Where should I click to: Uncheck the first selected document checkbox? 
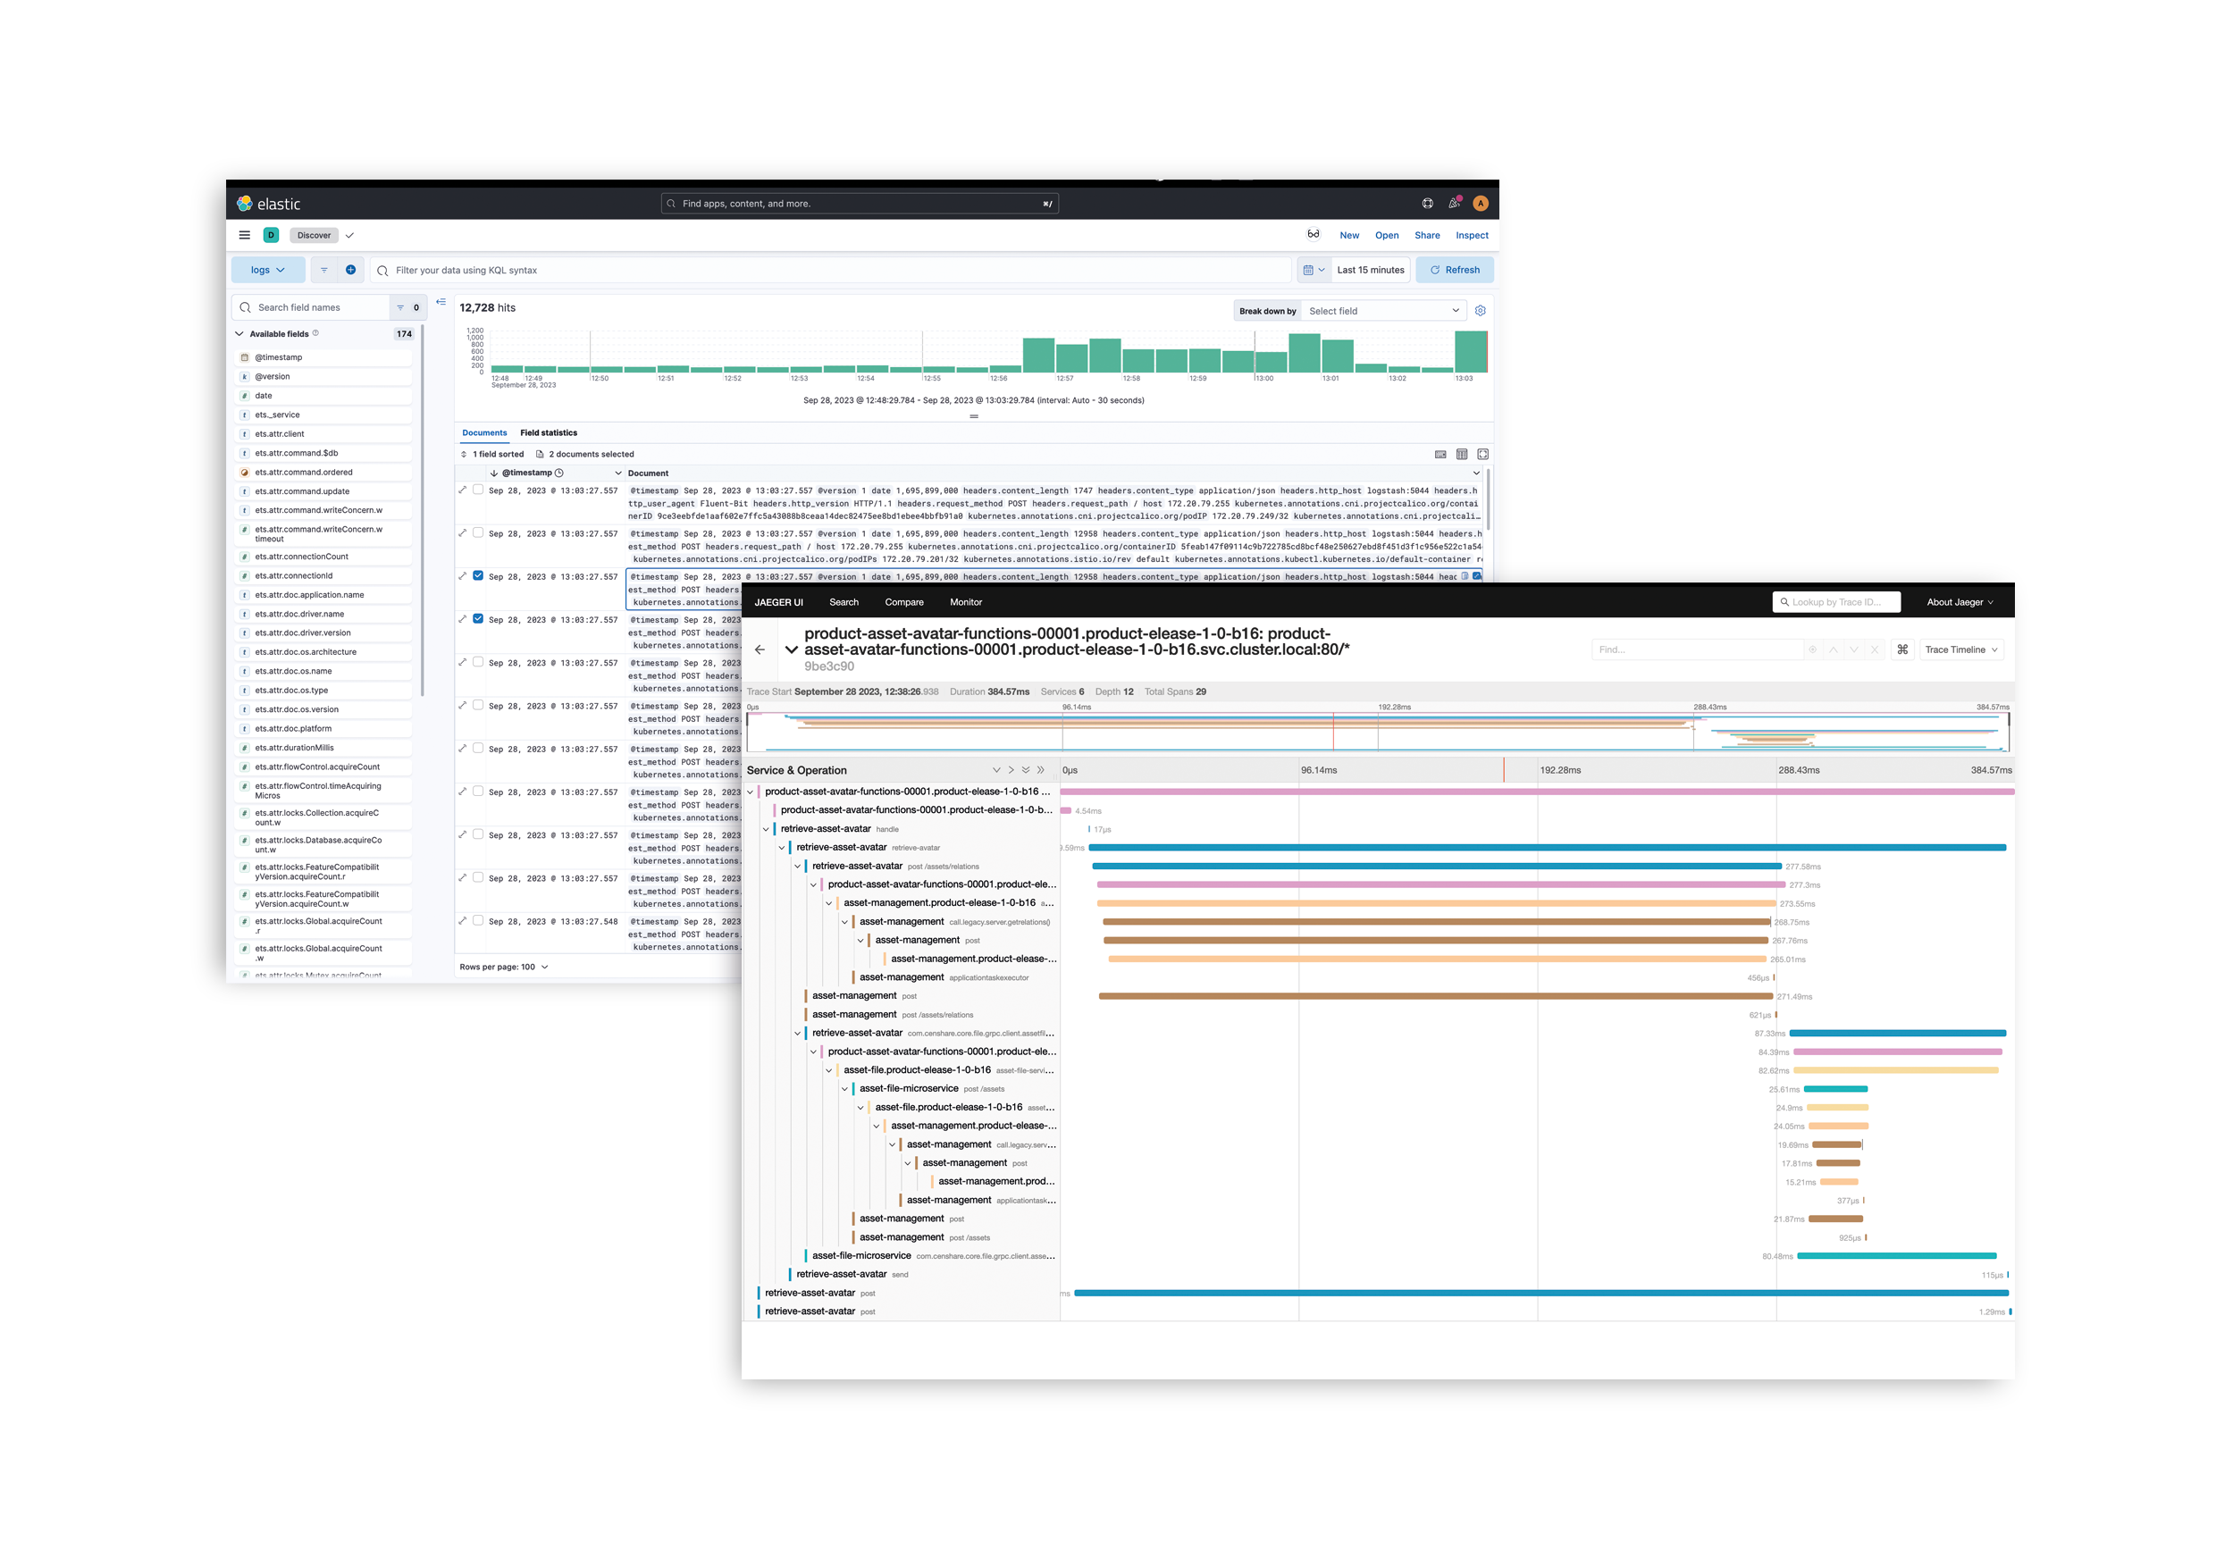pyautogui.click(x=478, y=575)
